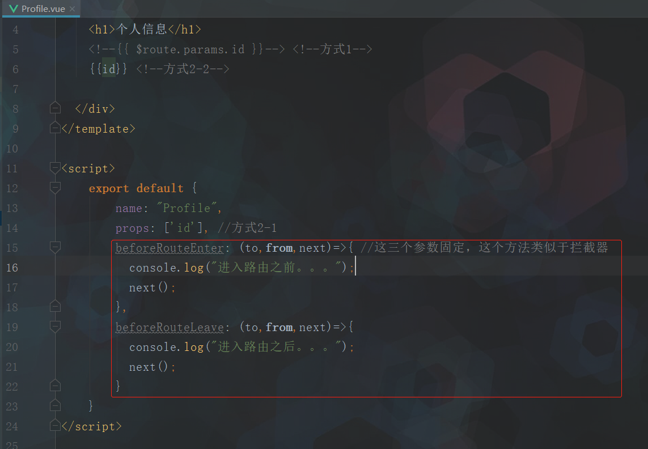The height and width of the screenshot is (449, 648).
Task: Click the 进入路由之后 string on line 20
Action: coord(277,346)
